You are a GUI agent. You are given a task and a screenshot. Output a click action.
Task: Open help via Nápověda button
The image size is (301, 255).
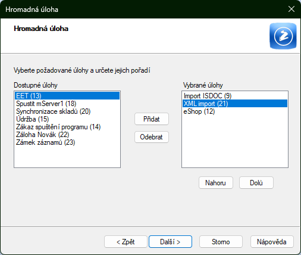[272, 242]
